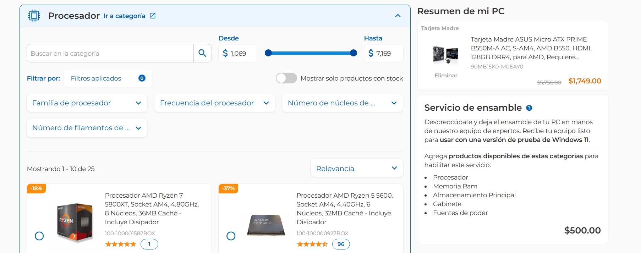Click the right price slider handle
Screen dimensions: 641x253
pyautogui.click(x=354, y=53)
